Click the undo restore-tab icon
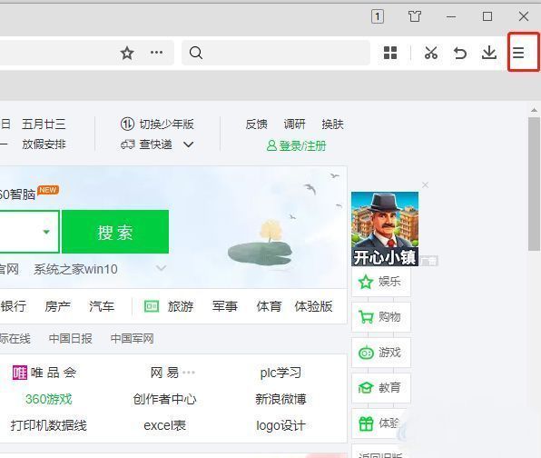The image size is (541, 458). 460,53
